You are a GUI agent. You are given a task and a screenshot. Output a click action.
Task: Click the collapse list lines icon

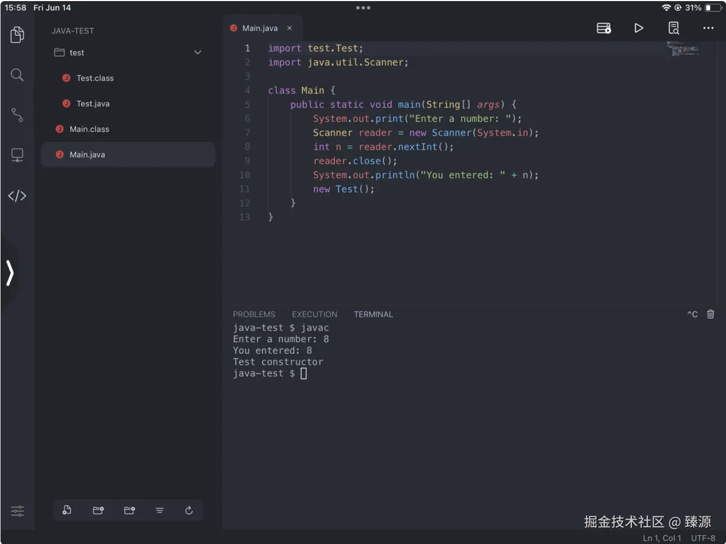[x=160, y=510]
